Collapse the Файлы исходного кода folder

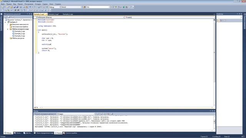tap(8, 29)
